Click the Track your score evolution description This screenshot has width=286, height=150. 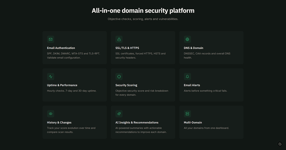tap(71, 130)
